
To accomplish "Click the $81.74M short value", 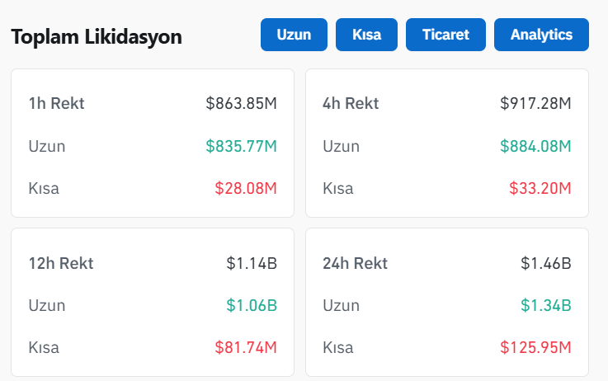I will tap(246, 347).
